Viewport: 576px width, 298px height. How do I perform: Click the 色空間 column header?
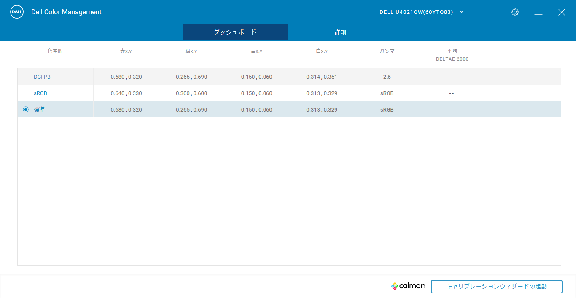55,51
